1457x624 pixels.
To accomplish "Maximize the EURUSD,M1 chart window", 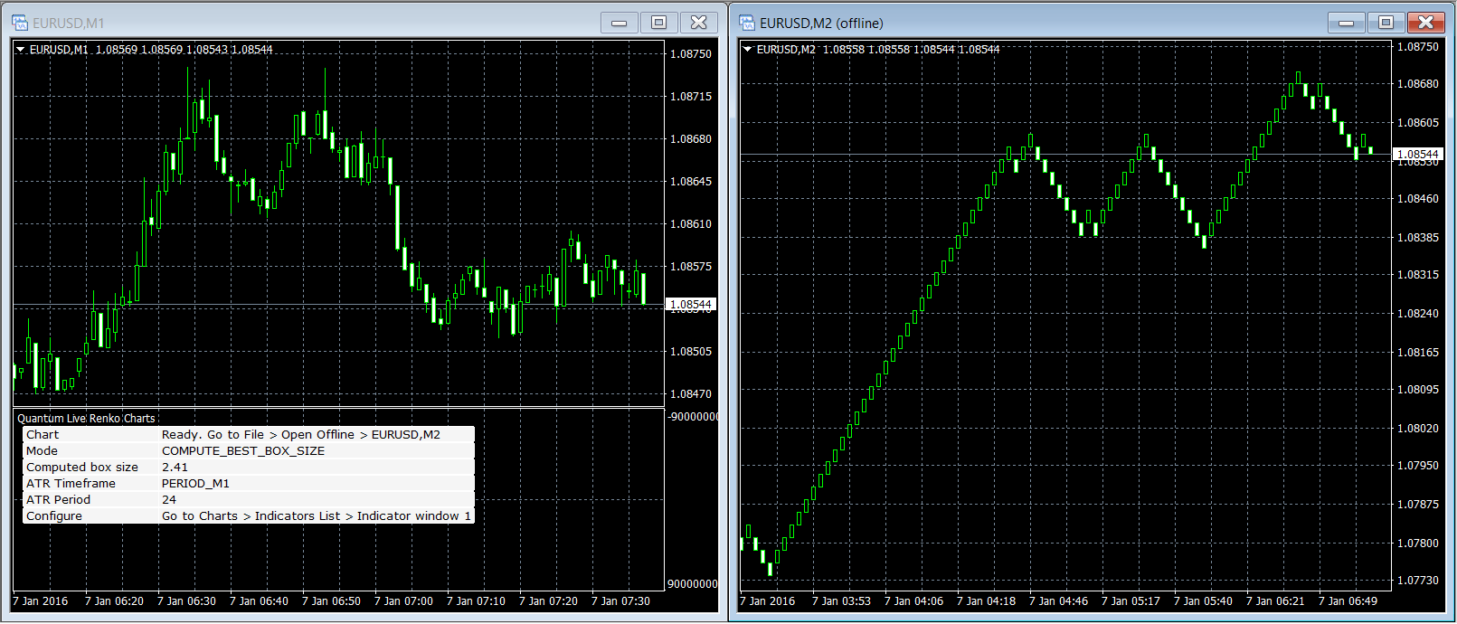I will pyautogui.click(x=659, y=23).
